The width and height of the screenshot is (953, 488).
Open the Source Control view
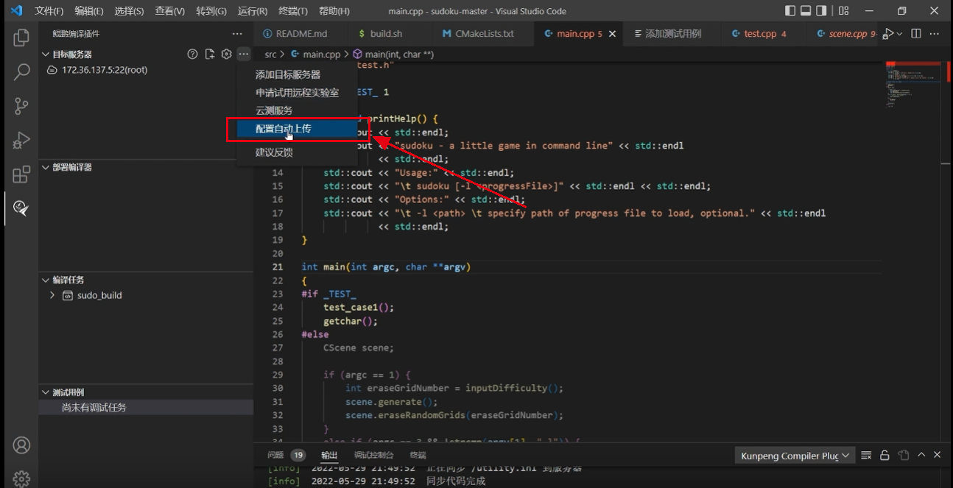point(21,106)
